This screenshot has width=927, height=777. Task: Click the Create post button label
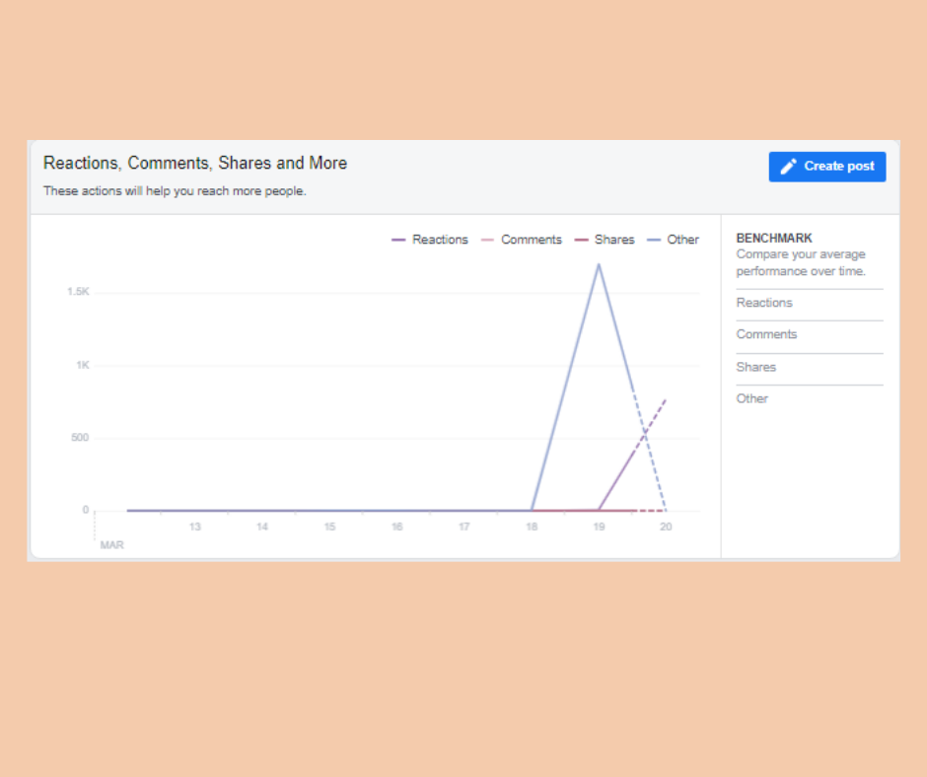[838, 167]
